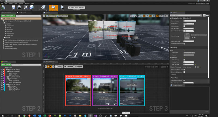
Task: Click the Snapping button in OutputMapping
Action: [x=80, y=66]
